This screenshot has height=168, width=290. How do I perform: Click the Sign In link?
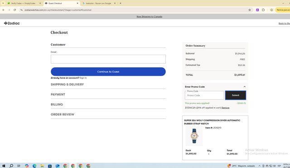pyautogui.click(x=83, y=78)
